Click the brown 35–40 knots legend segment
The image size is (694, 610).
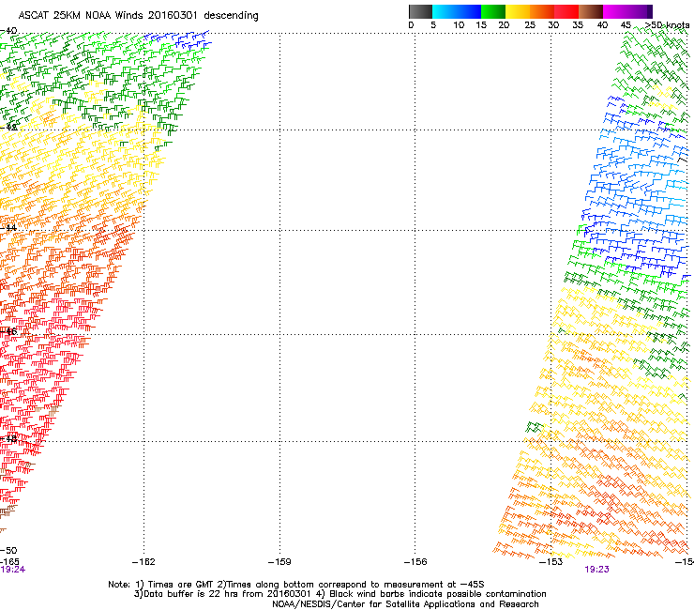pos(591,11)
